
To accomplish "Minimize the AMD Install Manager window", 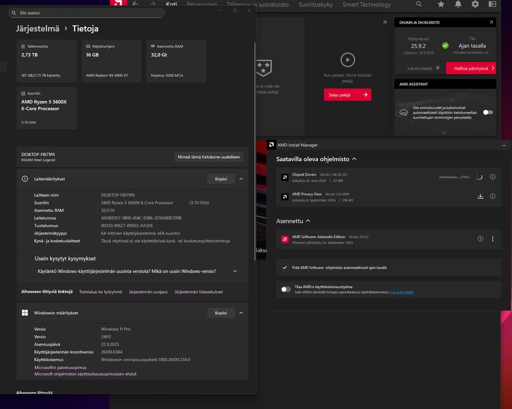I will [504, 145].
